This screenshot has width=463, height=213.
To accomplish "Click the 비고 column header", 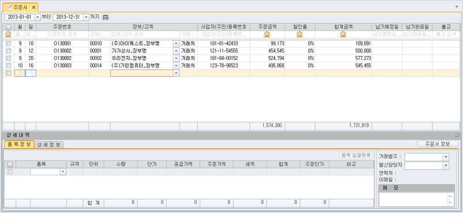I will [x=352, y=165].
